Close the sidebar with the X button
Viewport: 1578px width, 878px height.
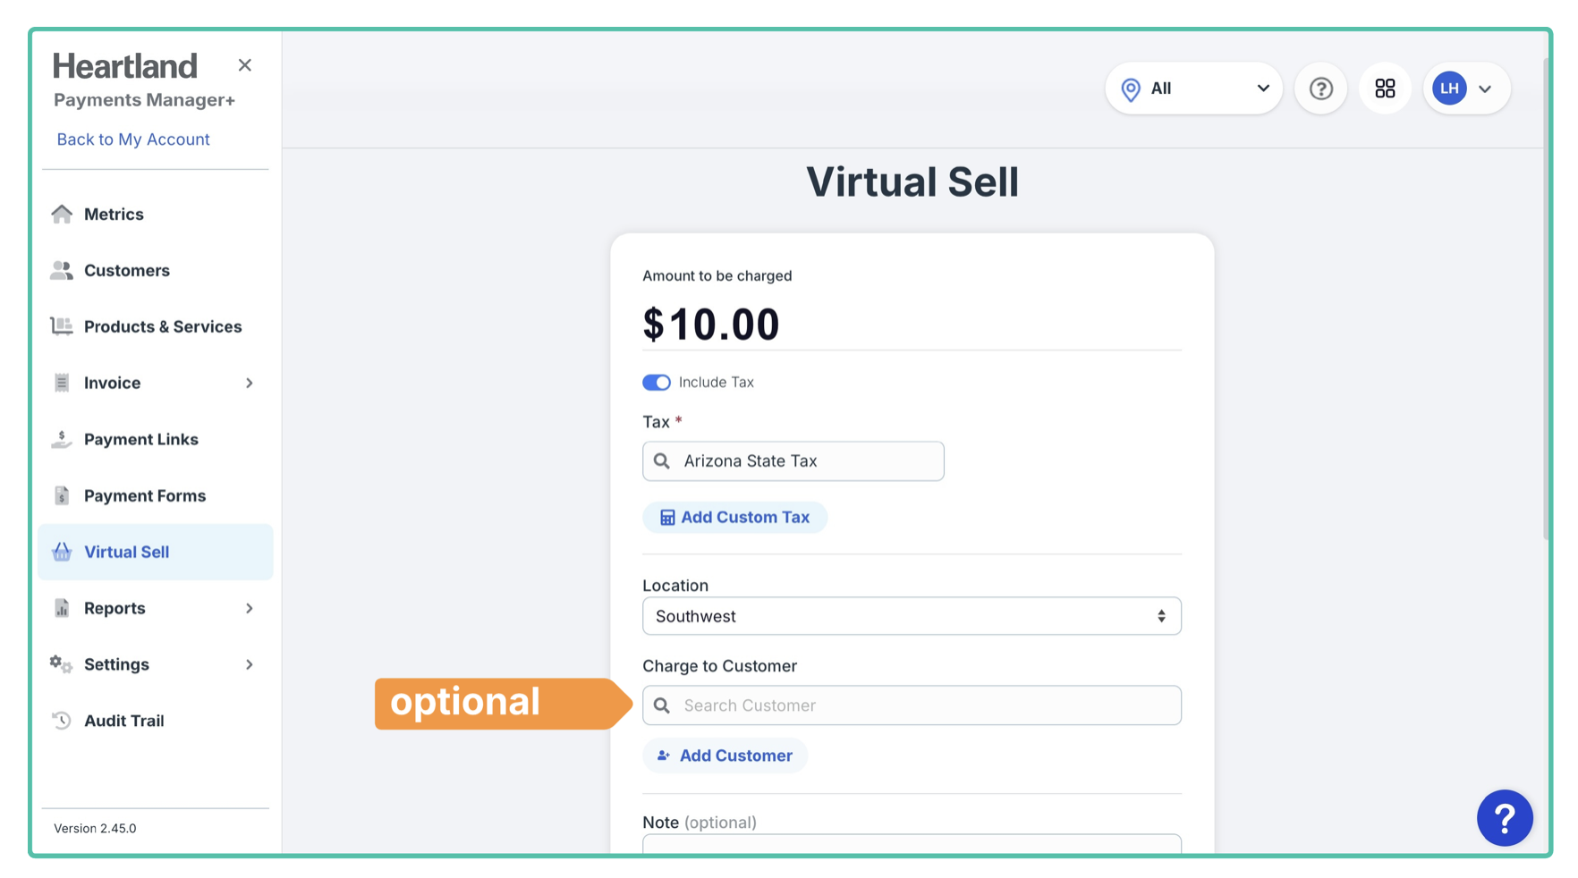point(245,65)
